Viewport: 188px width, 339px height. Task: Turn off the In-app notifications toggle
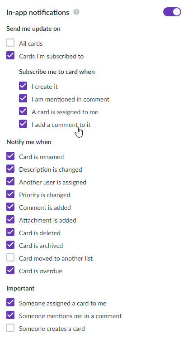coord(172,12)
